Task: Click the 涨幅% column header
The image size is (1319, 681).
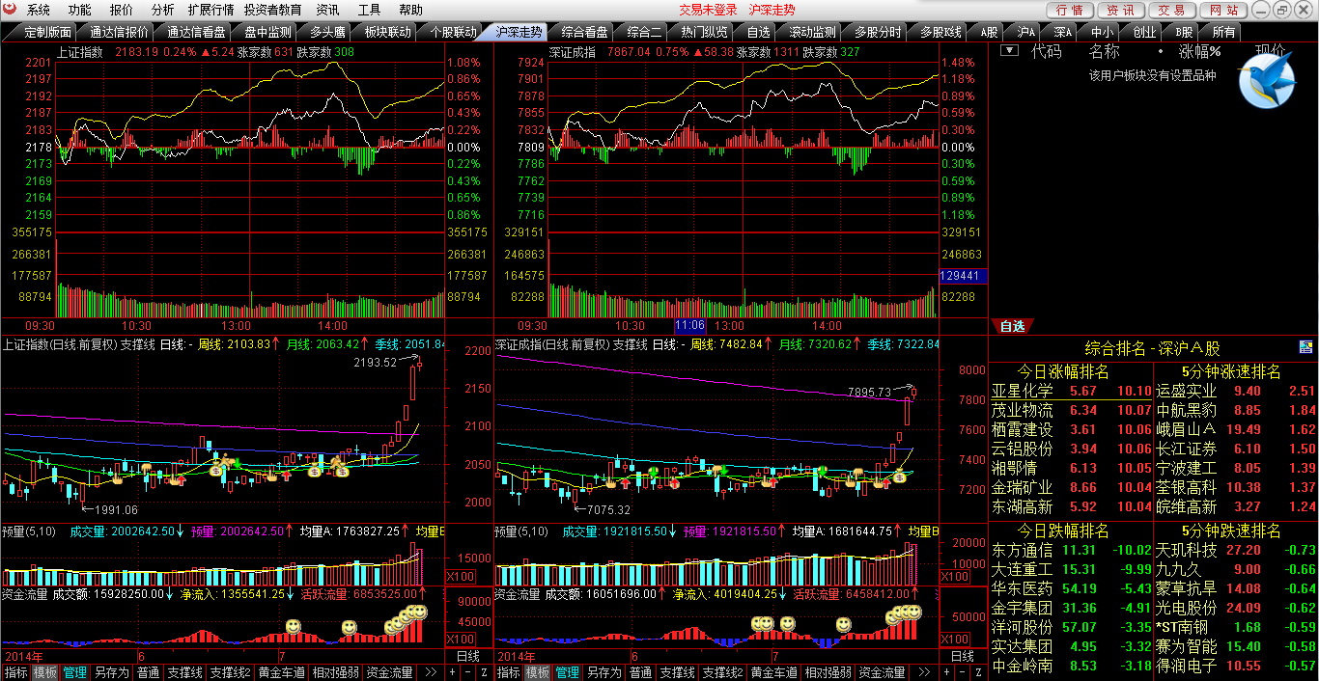Action: pyautogui.click(x=1200, y=51)
